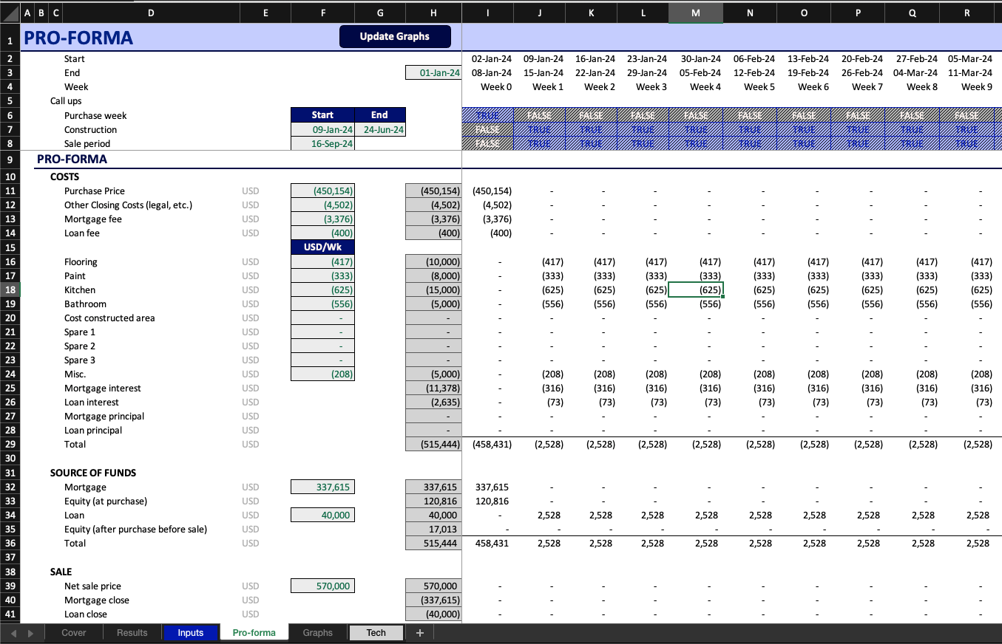Click the next sheet navigation arrow
This screenshot has height=644, width=1002.
tap(30, 633)
